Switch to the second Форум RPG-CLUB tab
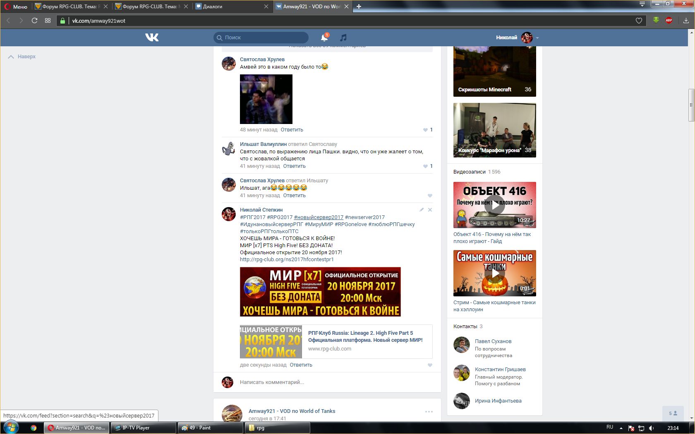This screenshot has height=434, width=695. 151,6
